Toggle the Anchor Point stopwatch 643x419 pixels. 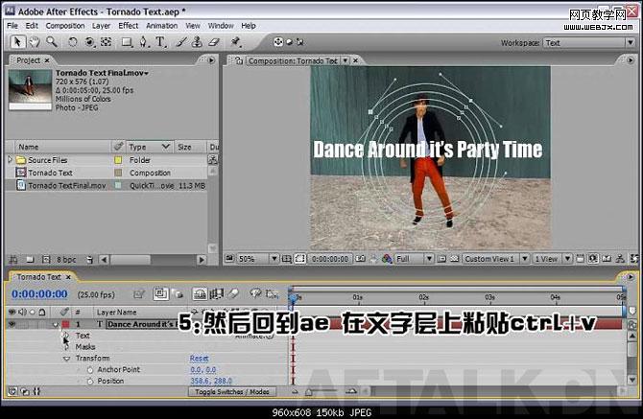pyautogui.click(x=90, y=370)
